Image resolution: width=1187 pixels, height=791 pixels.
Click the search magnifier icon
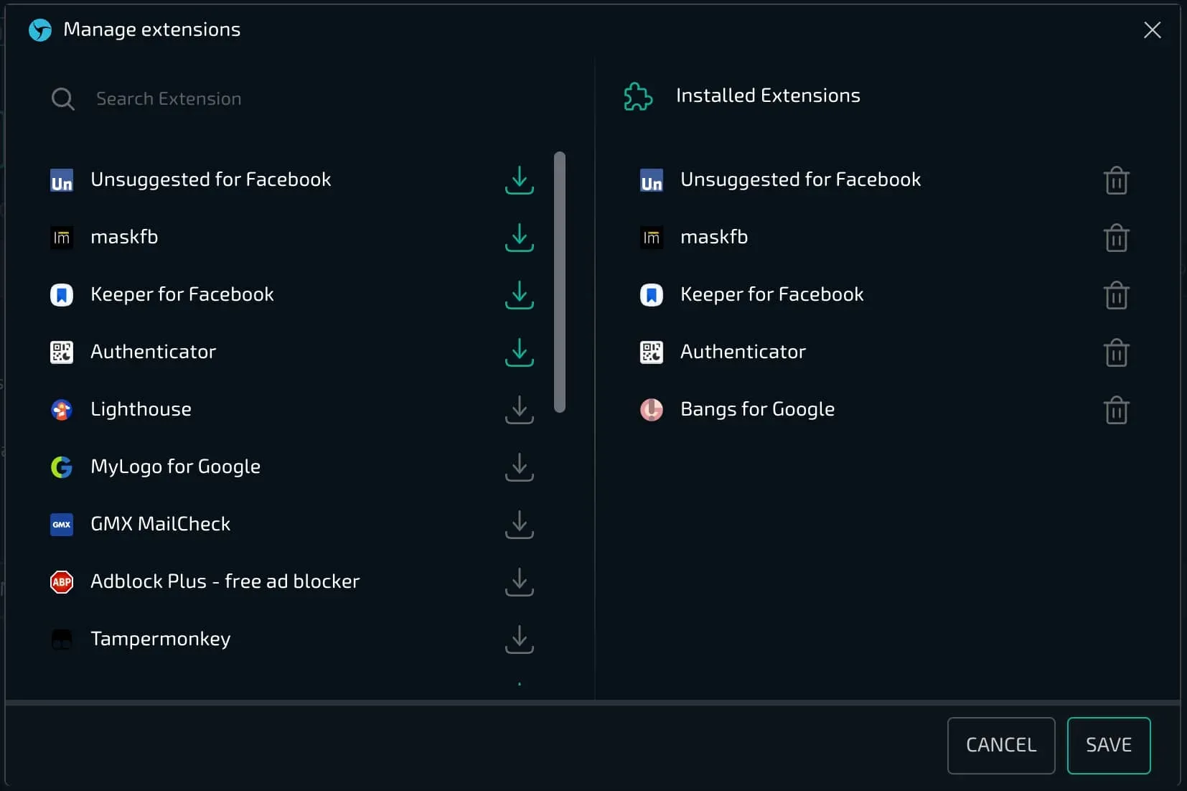tap(62, 99)
